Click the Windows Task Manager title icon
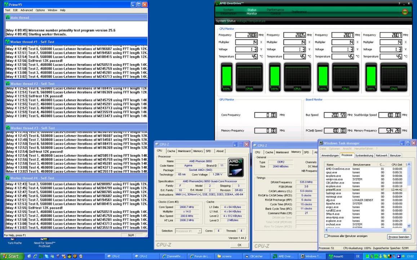Viewport: 417px width, 260px height. coord(321,143)
